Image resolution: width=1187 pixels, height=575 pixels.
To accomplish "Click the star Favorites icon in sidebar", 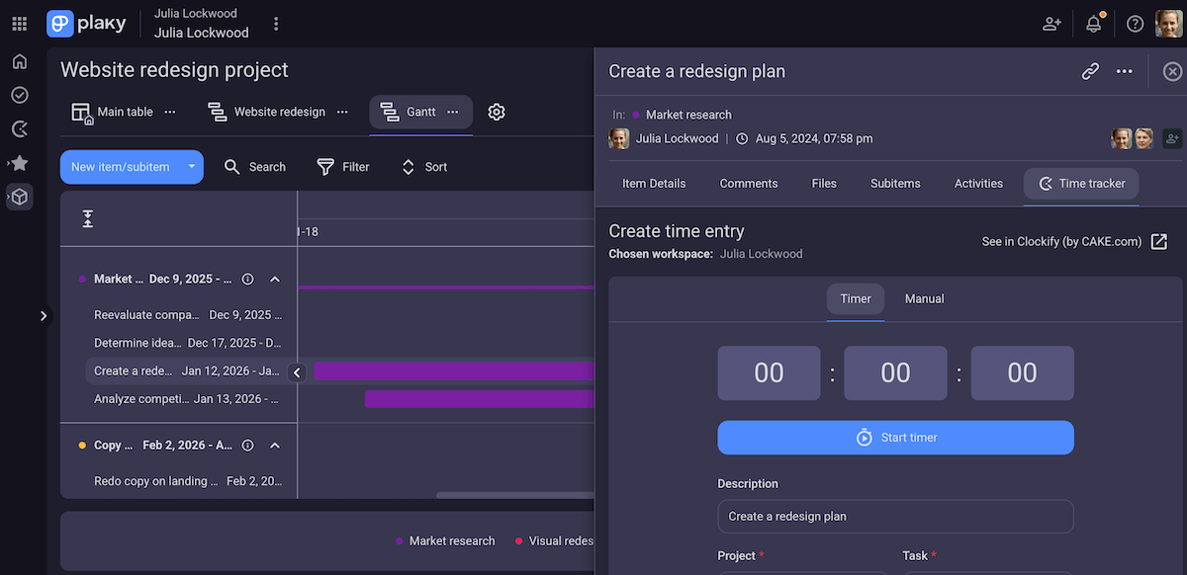I will pyautogui.click(x=19, y=163).
